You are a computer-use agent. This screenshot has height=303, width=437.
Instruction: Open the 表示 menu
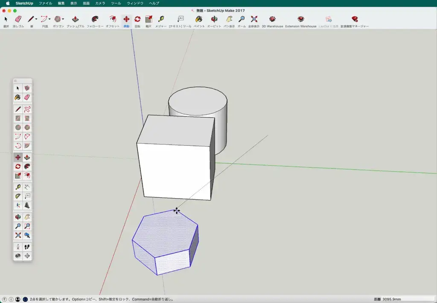[x=73, y=3]
